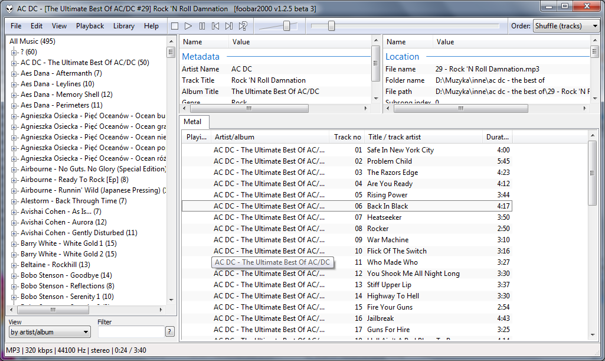Expand Beltaine - Rockhill node
Screen dimensions: 605x361
click(14, 265)
